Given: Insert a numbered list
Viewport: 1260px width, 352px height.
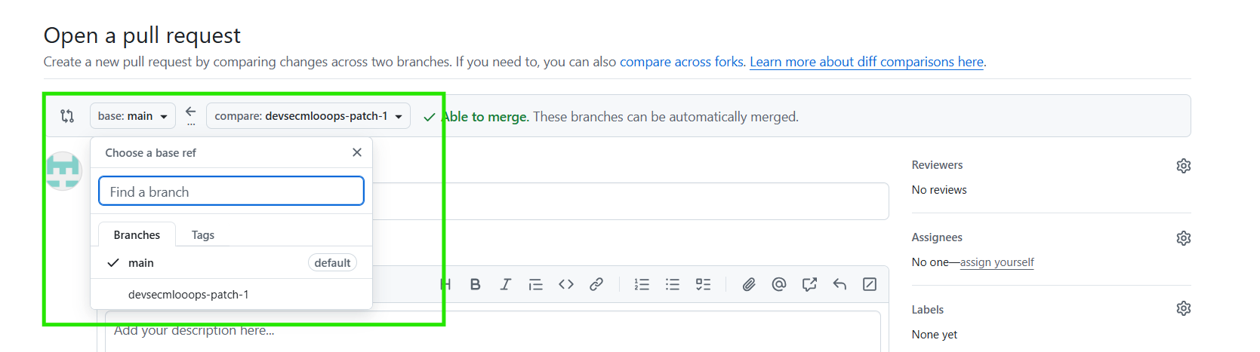Looking at the screenshot, I should (642, 284).
